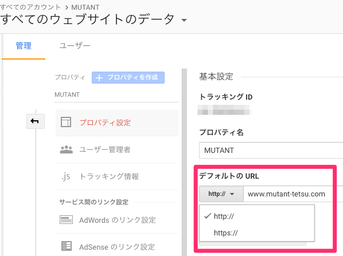Open ユーザー管理者 in the sidebar
The width and height of the screenshot is (343, 256).
point(117,149)
